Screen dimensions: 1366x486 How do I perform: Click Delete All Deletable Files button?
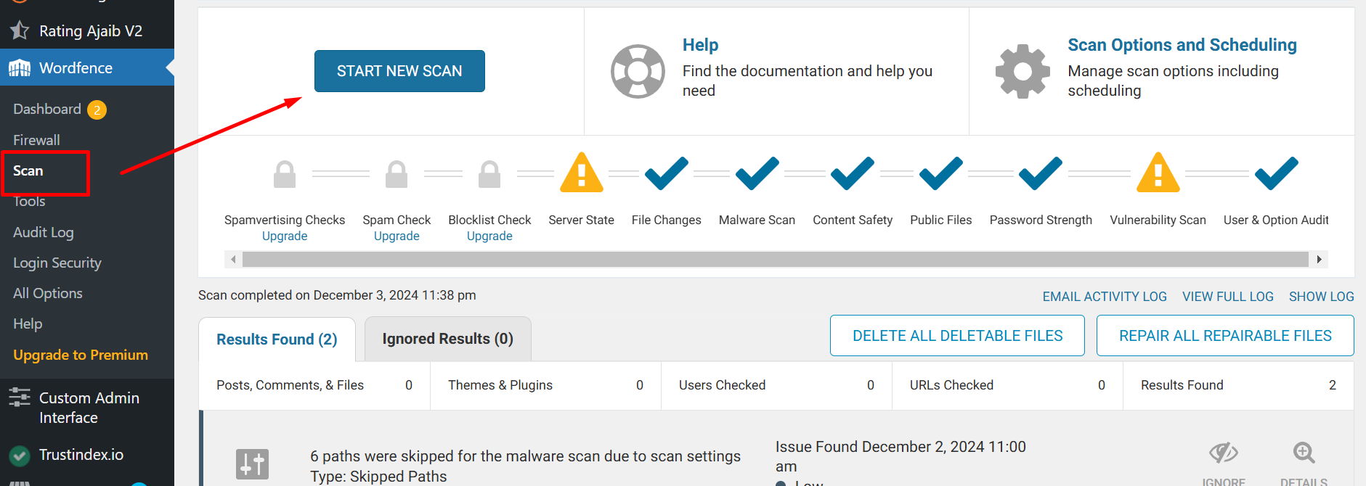point(957,336)
